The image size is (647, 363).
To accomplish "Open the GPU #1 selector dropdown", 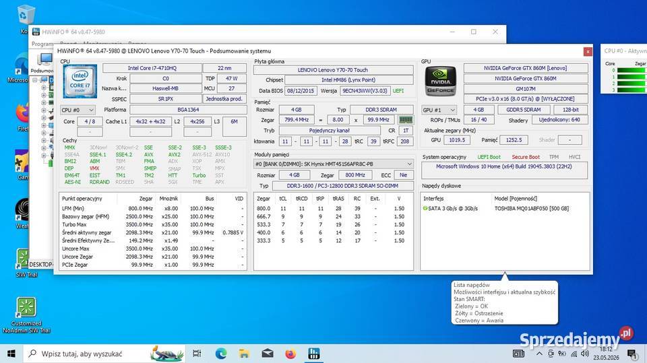I will pos(439,110).
